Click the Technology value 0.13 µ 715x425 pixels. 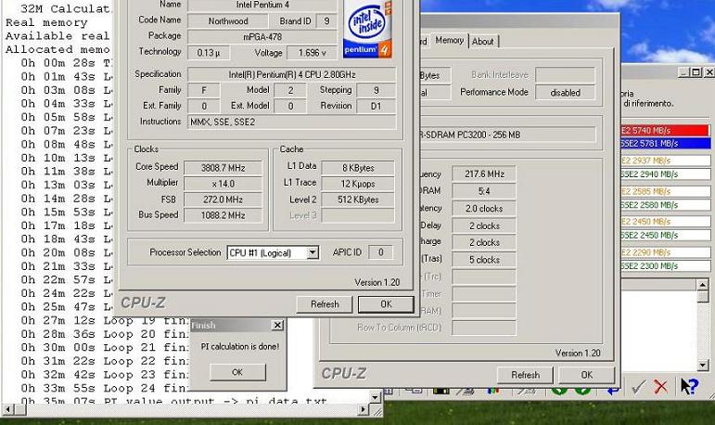[x=209, y=53]
